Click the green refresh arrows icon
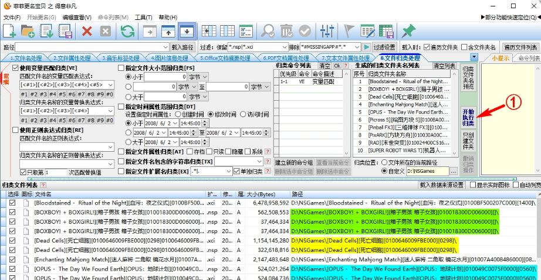This screenshot has width=541, height=280. [x=127, y=32]
